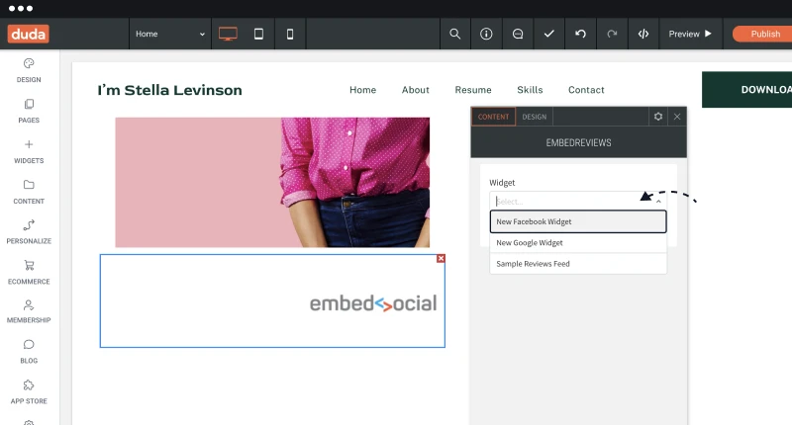Choose Sample Reviews Feed option
The image size is (792, 425).
tap(578, 264)
